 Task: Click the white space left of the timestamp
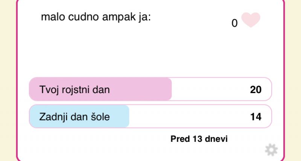[94, 139]
